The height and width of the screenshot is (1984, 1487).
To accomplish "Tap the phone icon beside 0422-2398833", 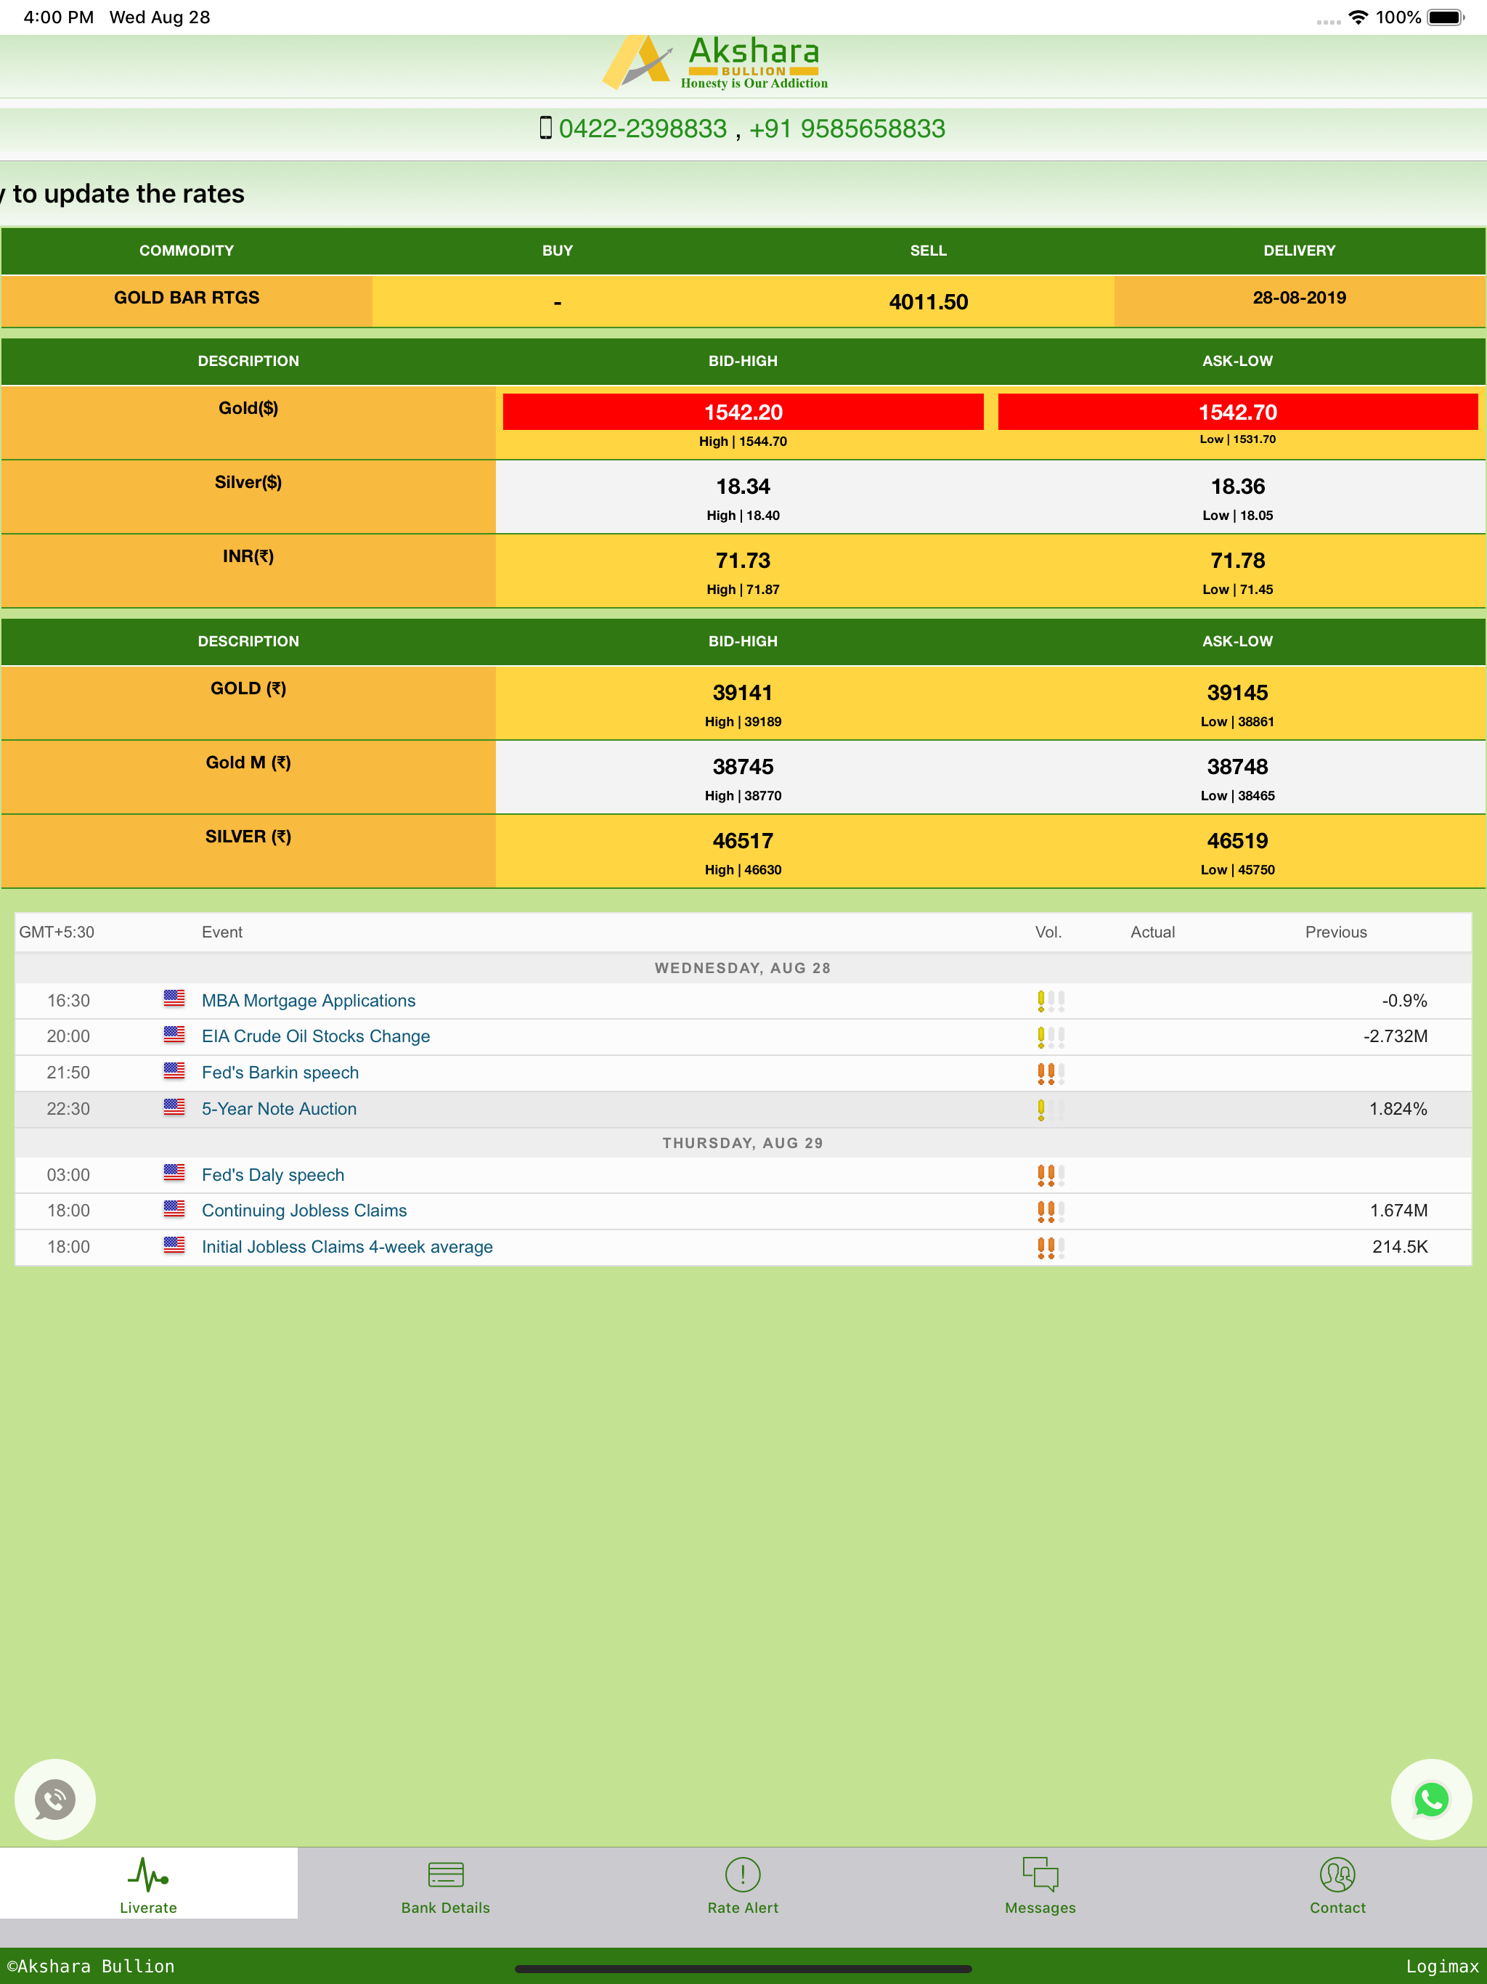I will 545,129.
